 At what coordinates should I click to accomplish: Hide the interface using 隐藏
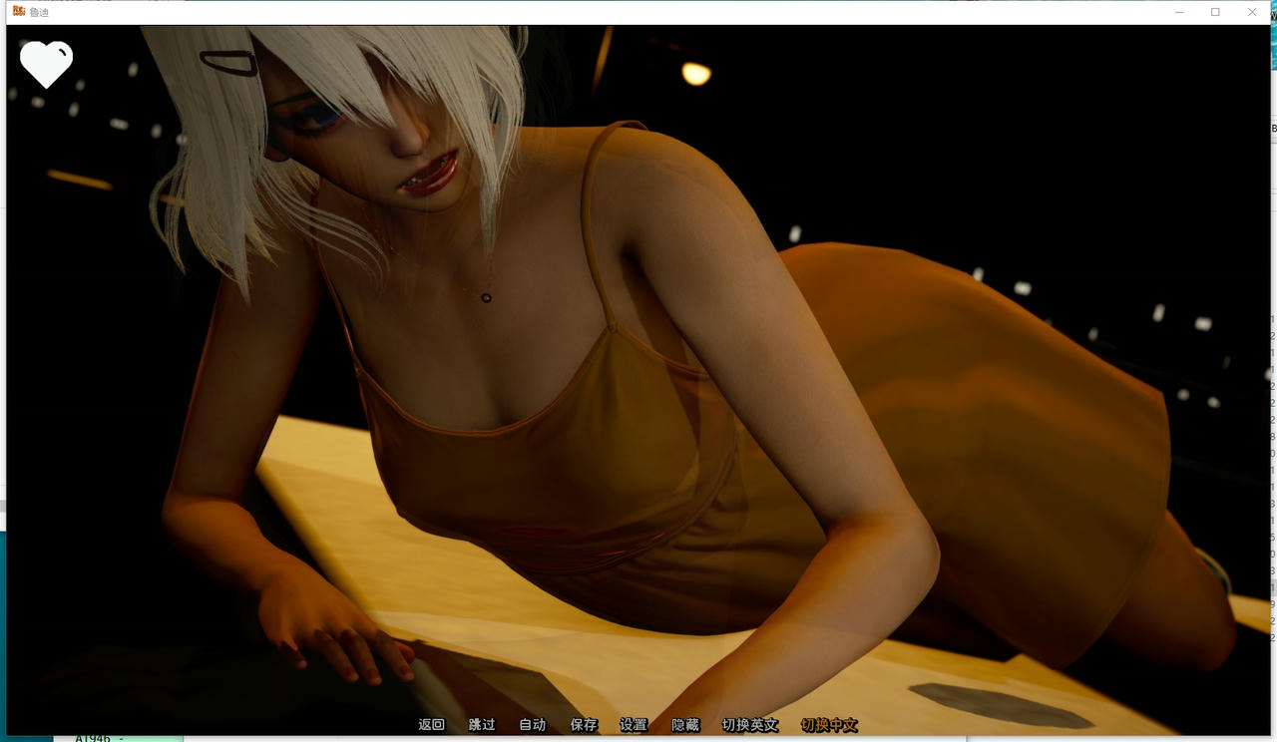pyautogui.click(x=685, y=725)
